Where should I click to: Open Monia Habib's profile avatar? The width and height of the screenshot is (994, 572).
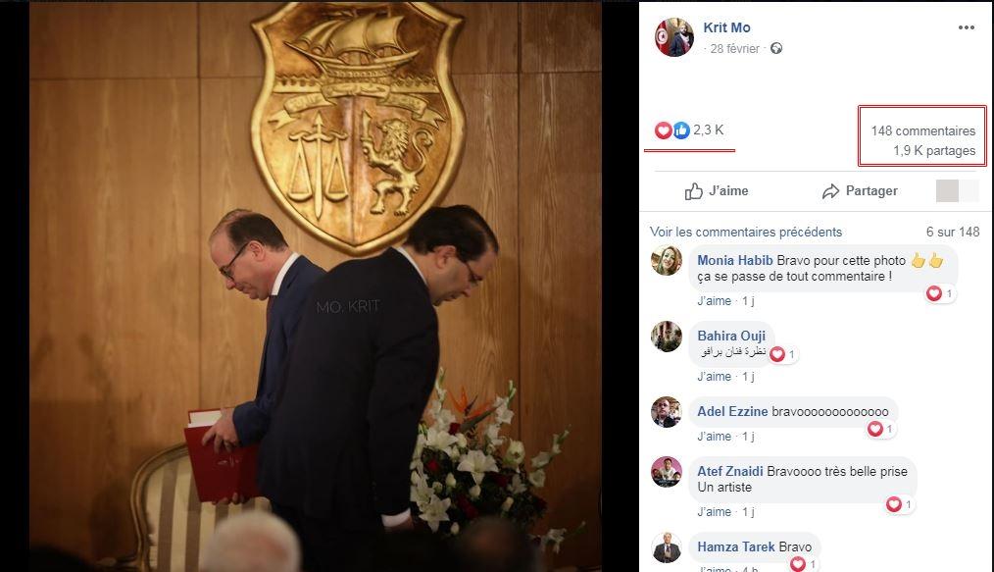[667, 261]
